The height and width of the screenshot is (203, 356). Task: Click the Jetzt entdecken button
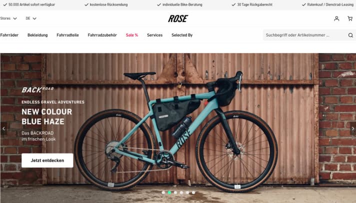pyautogui.click(x=47, y=160)
